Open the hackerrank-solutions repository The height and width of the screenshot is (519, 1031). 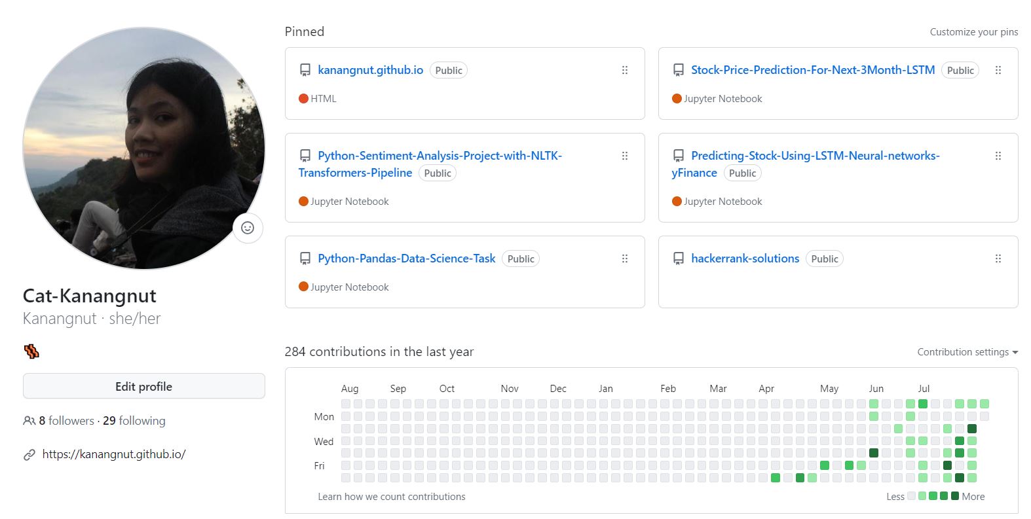point(745,259)
